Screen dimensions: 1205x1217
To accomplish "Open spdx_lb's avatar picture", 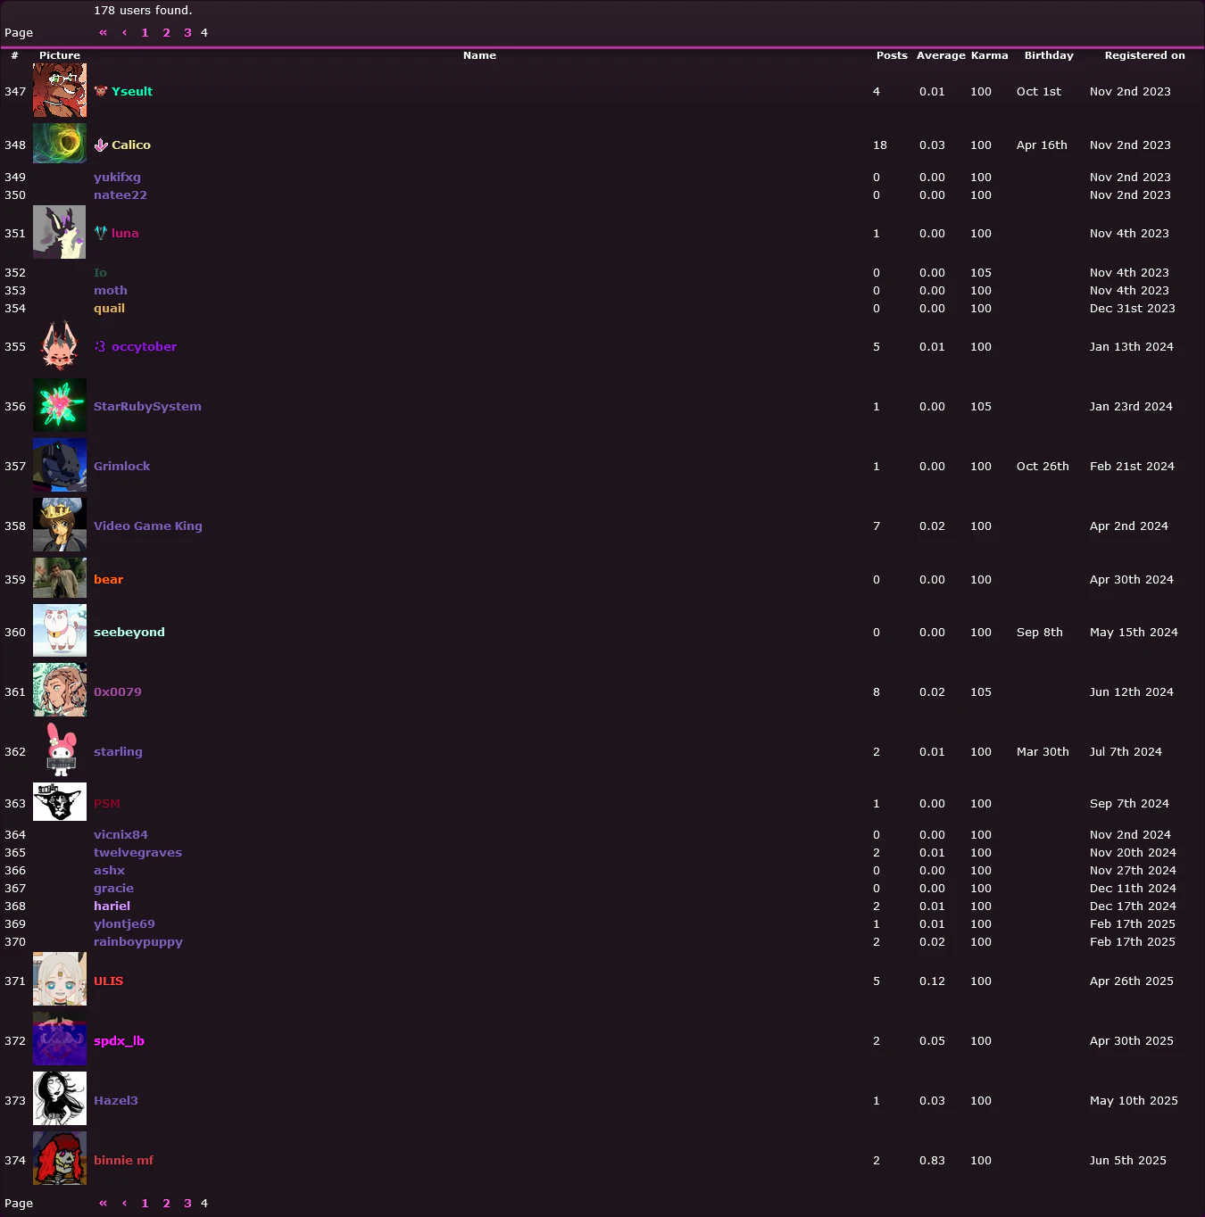I will click(x=60, y=1039).
